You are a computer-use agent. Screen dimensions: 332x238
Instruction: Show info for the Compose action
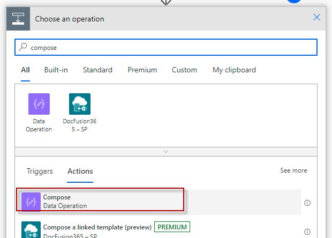[x=307, y=203]
